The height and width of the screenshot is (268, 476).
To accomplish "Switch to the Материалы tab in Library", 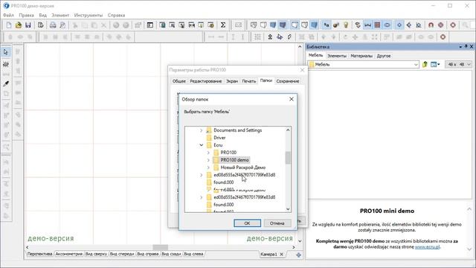I will tap(361, 56).
